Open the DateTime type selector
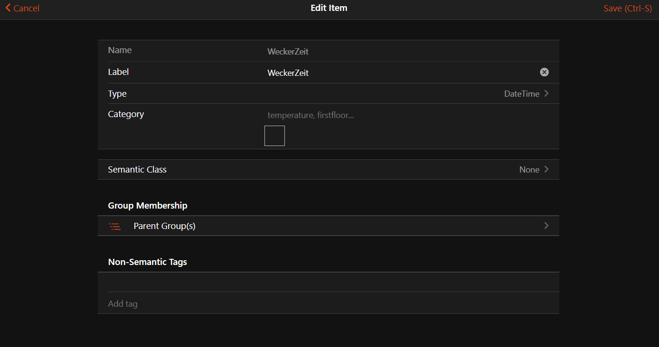Image resolution: width=659 pixels, height=347 pixels. coord(521,94)
